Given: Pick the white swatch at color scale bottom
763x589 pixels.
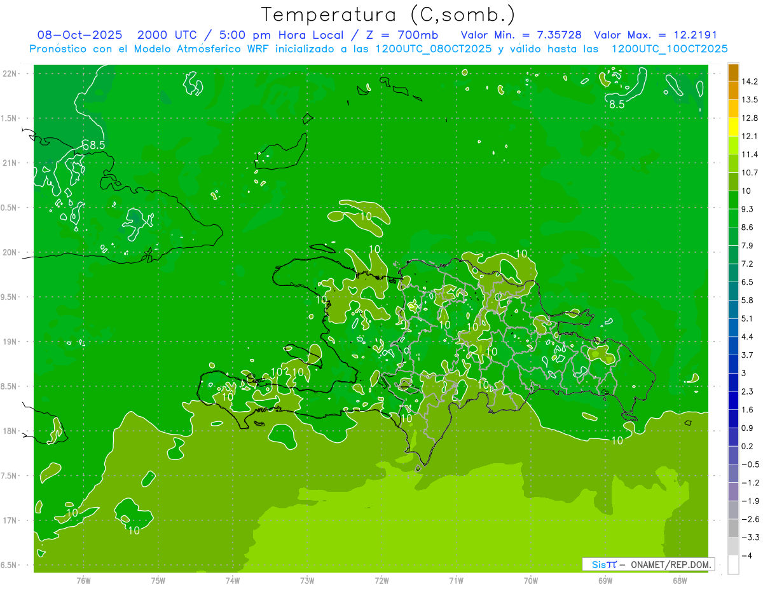Looking at the screenshot, I should pos(733,565).
